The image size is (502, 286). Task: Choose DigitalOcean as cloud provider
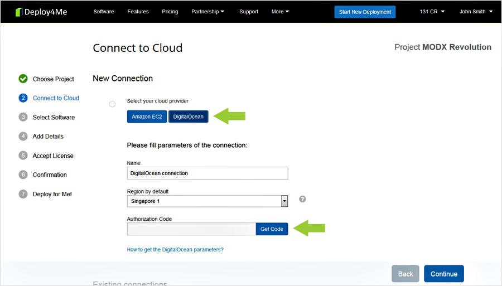click(189, 117)
